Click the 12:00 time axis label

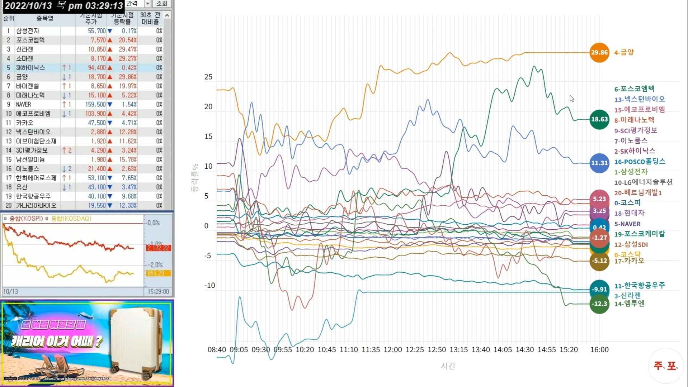[x=393, y=350]
